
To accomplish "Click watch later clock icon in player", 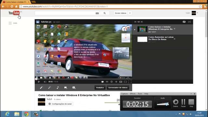I will click(x=116, y=82).
